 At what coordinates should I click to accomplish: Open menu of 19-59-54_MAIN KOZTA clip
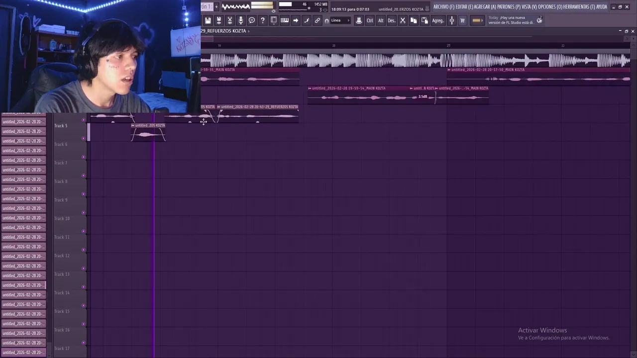point(310,89)
